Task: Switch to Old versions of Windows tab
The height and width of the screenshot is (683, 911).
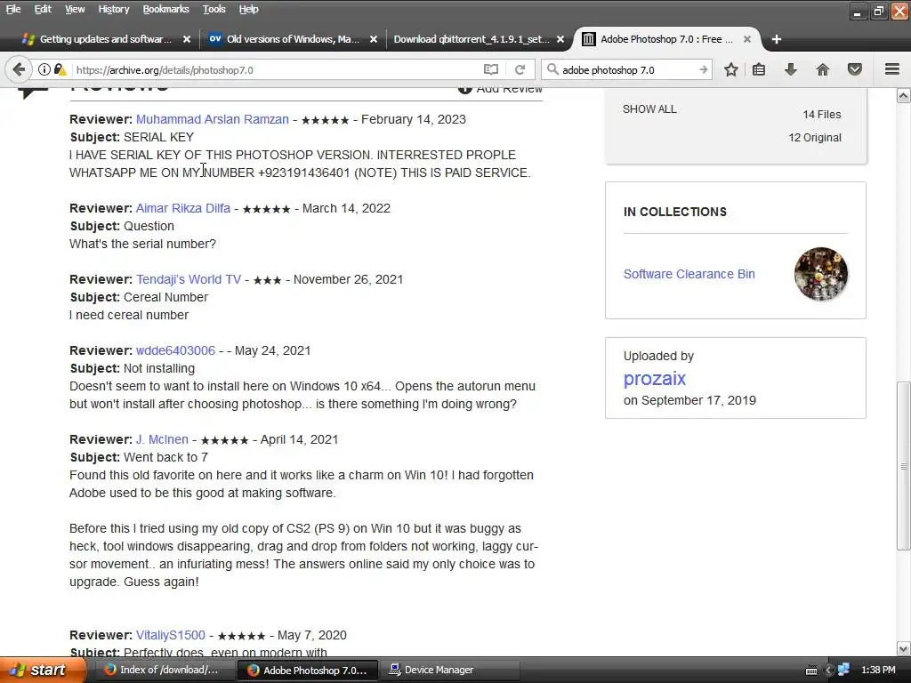Action: [x=292, y=39]
